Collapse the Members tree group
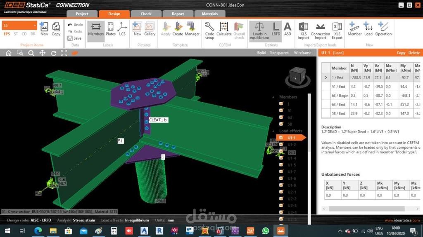Screen dimensions: 423x237 (x=273, y=97)
